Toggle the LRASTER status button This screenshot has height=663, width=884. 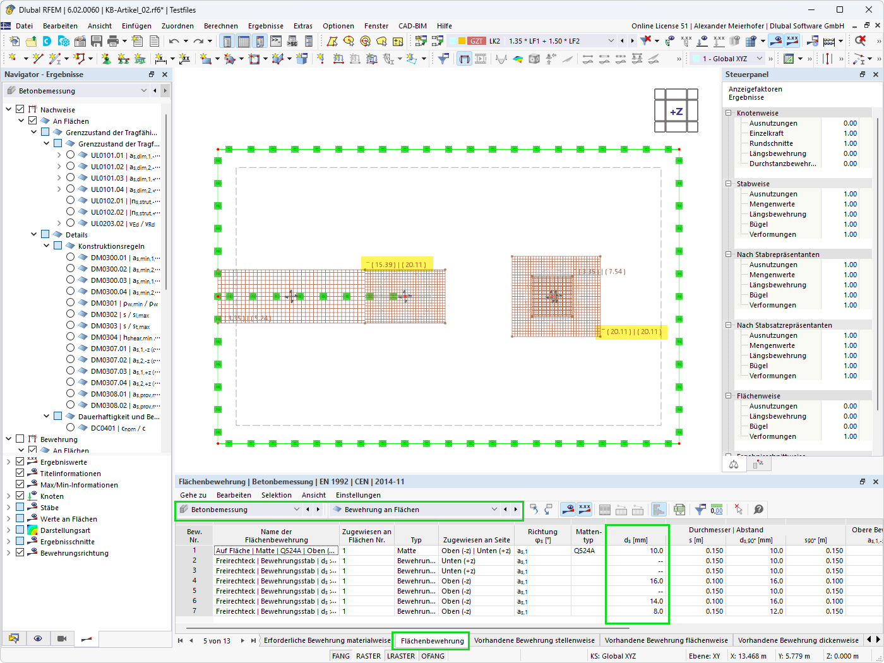[x=401, y=656]
